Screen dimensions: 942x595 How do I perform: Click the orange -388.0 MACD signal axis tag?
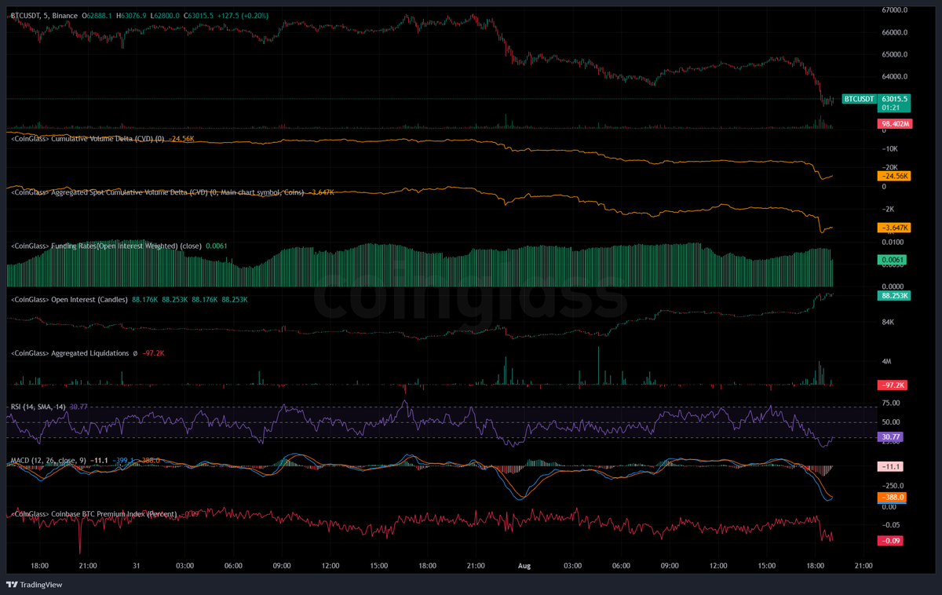tap(893, 497)
